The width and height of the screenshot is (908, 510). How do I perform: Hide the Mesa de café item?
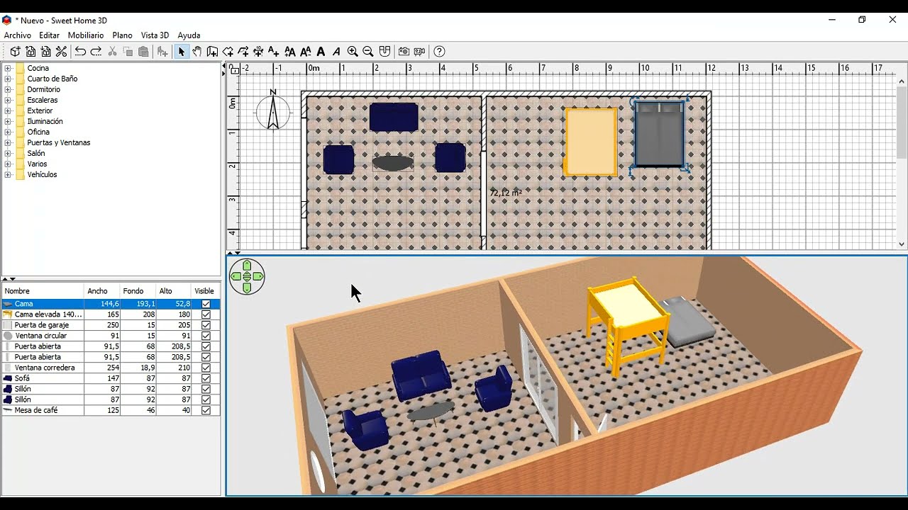206,410
